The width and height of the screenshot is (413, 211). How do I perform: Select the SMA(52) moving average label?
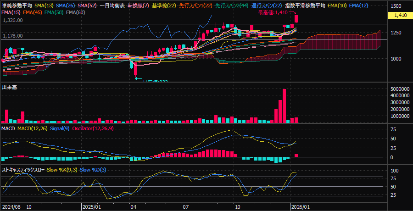(x=87, y=6)
